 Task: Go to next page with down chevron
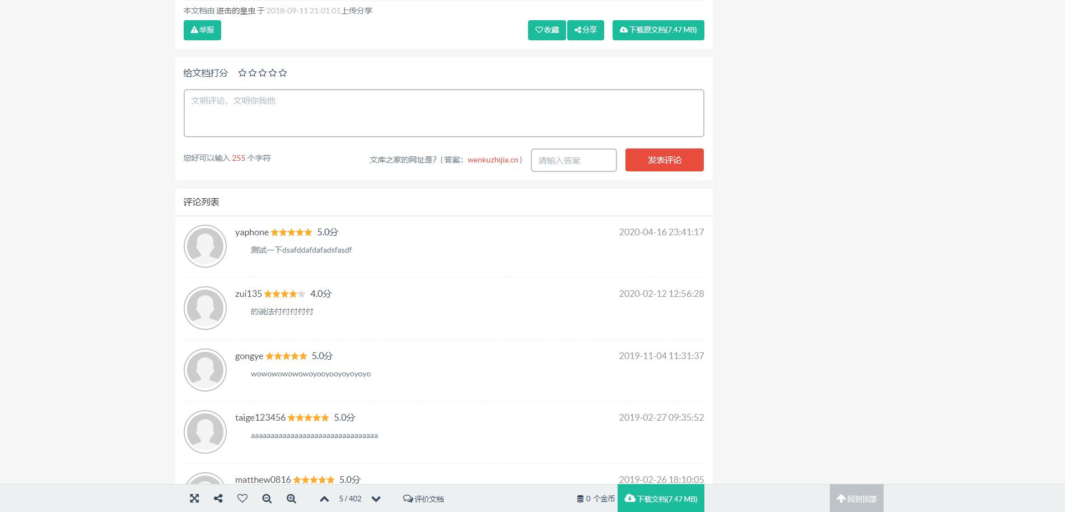coord(376,499)
